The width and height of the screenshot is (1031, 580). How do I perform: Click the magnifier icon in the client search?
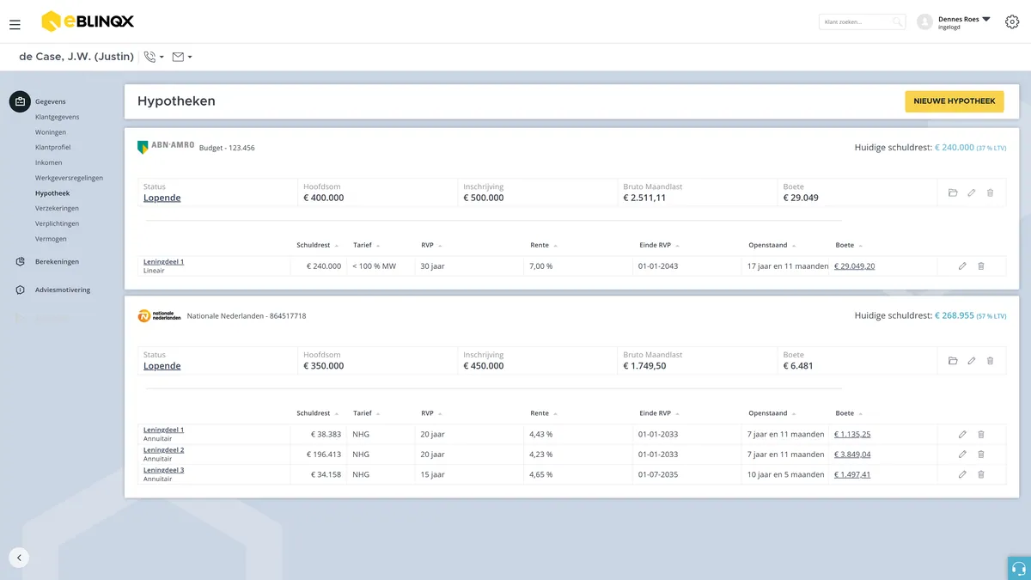897,21
